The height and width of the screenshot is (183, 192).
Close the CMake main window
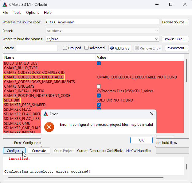pos(185,5)
